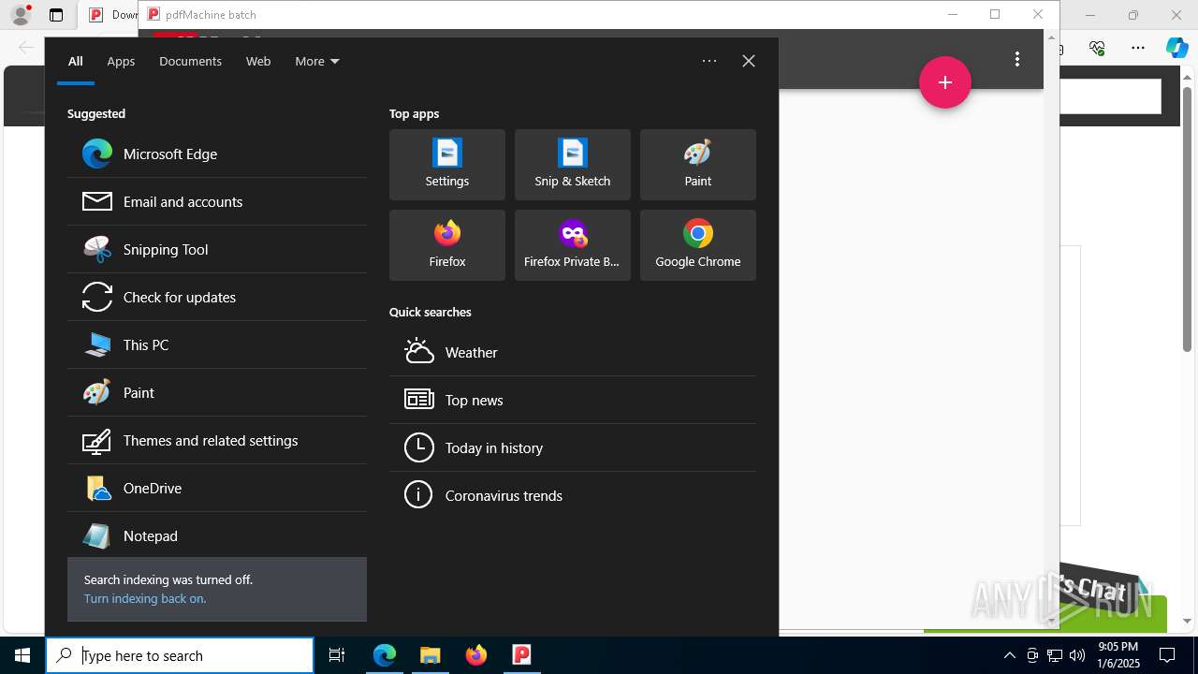Close the search panel
Screen dimensions: 1198x674
(x=749, y=61)
